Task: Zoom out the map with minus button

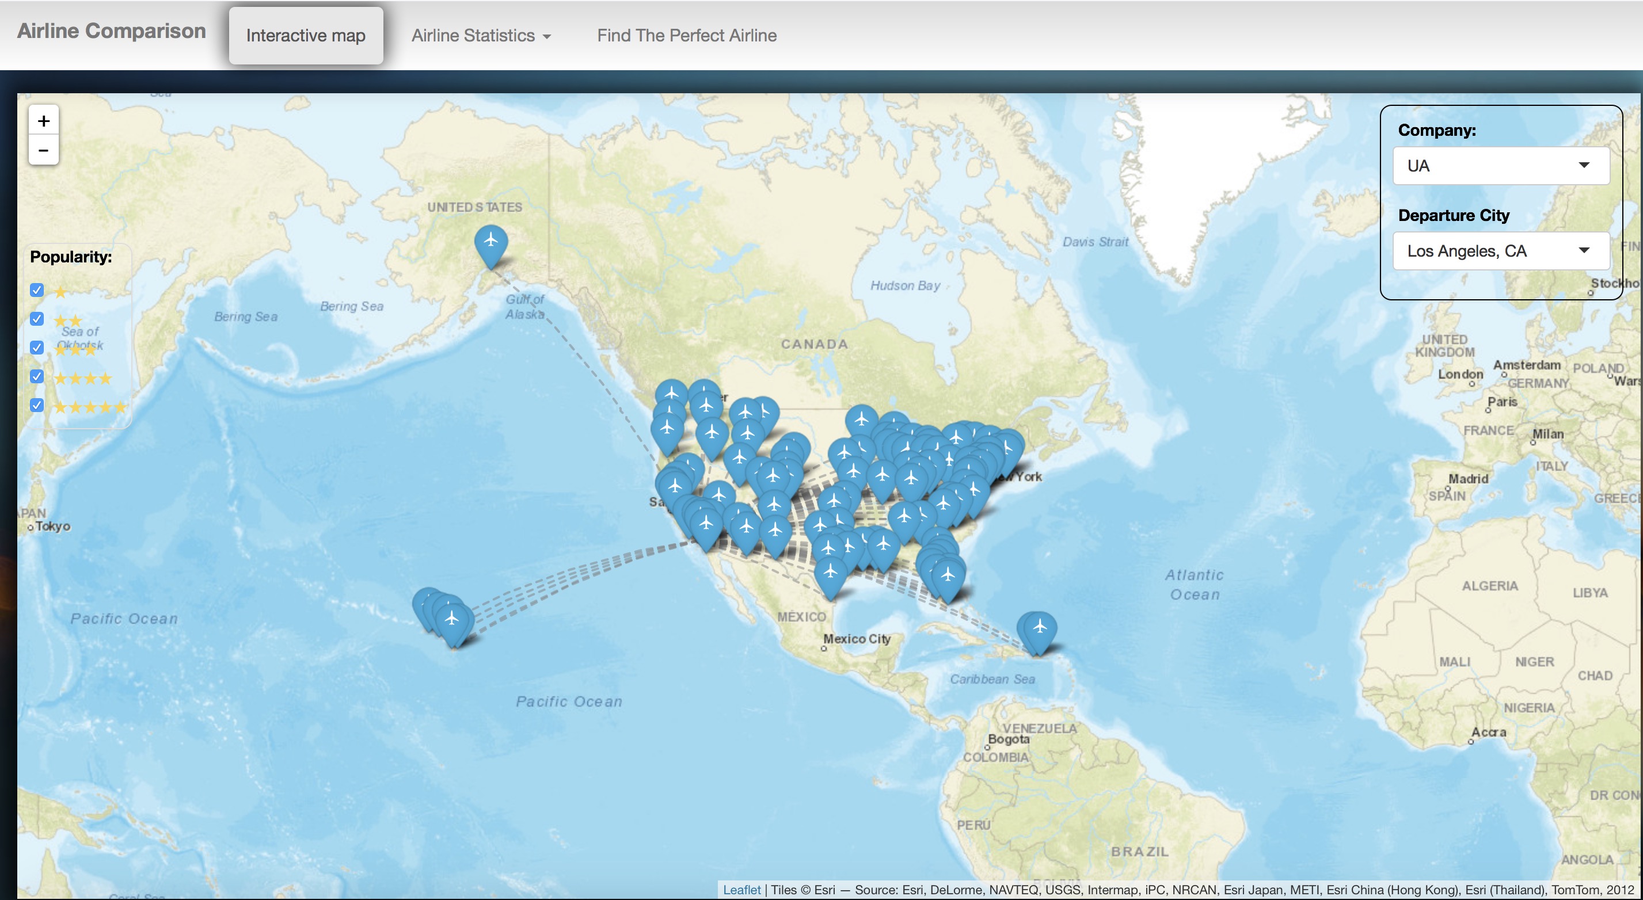Action: (43, 150)
